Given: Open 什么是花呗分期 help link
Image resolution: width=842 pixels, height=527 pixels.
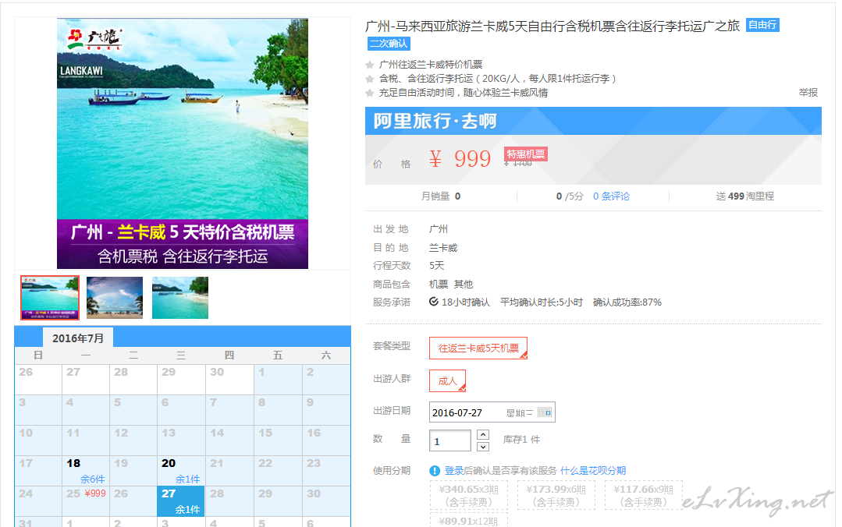Looking at the screenshot, I should pyautogui.click(x=593, y=471).
